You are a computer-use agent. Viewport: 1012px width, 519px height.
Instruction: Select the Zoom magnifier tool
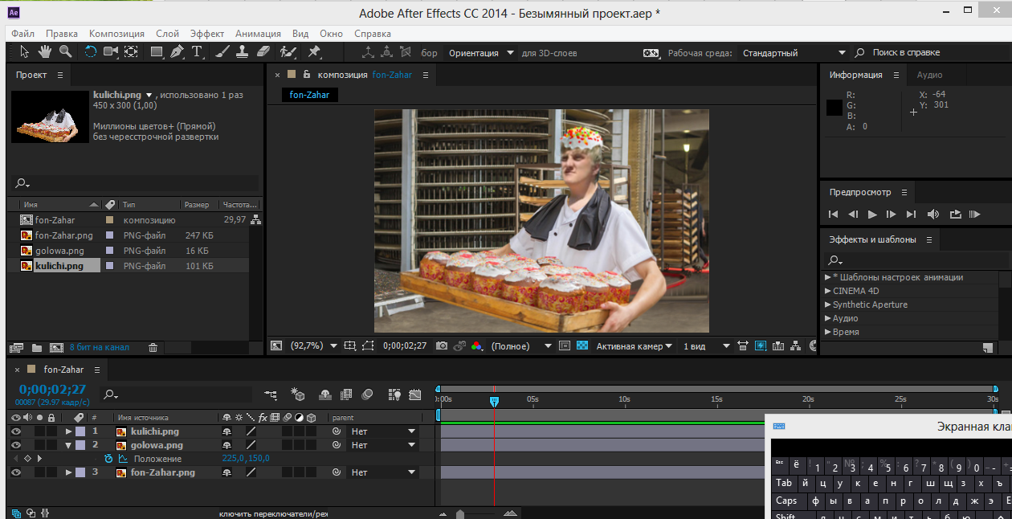tap(65, 52)
